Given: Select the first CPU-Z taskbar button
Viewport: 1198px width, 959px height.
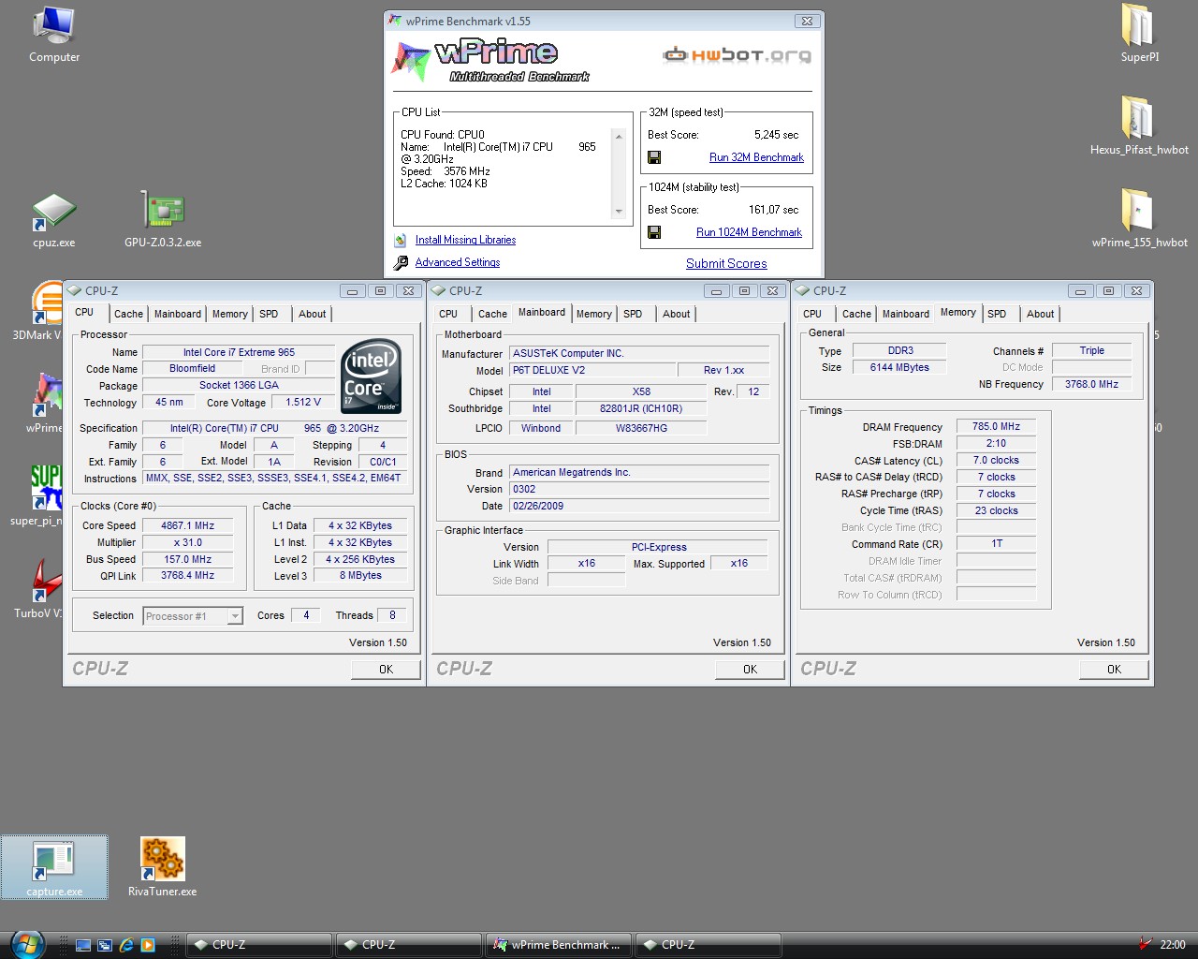Looking at the screenshot, I should (259, 945).
